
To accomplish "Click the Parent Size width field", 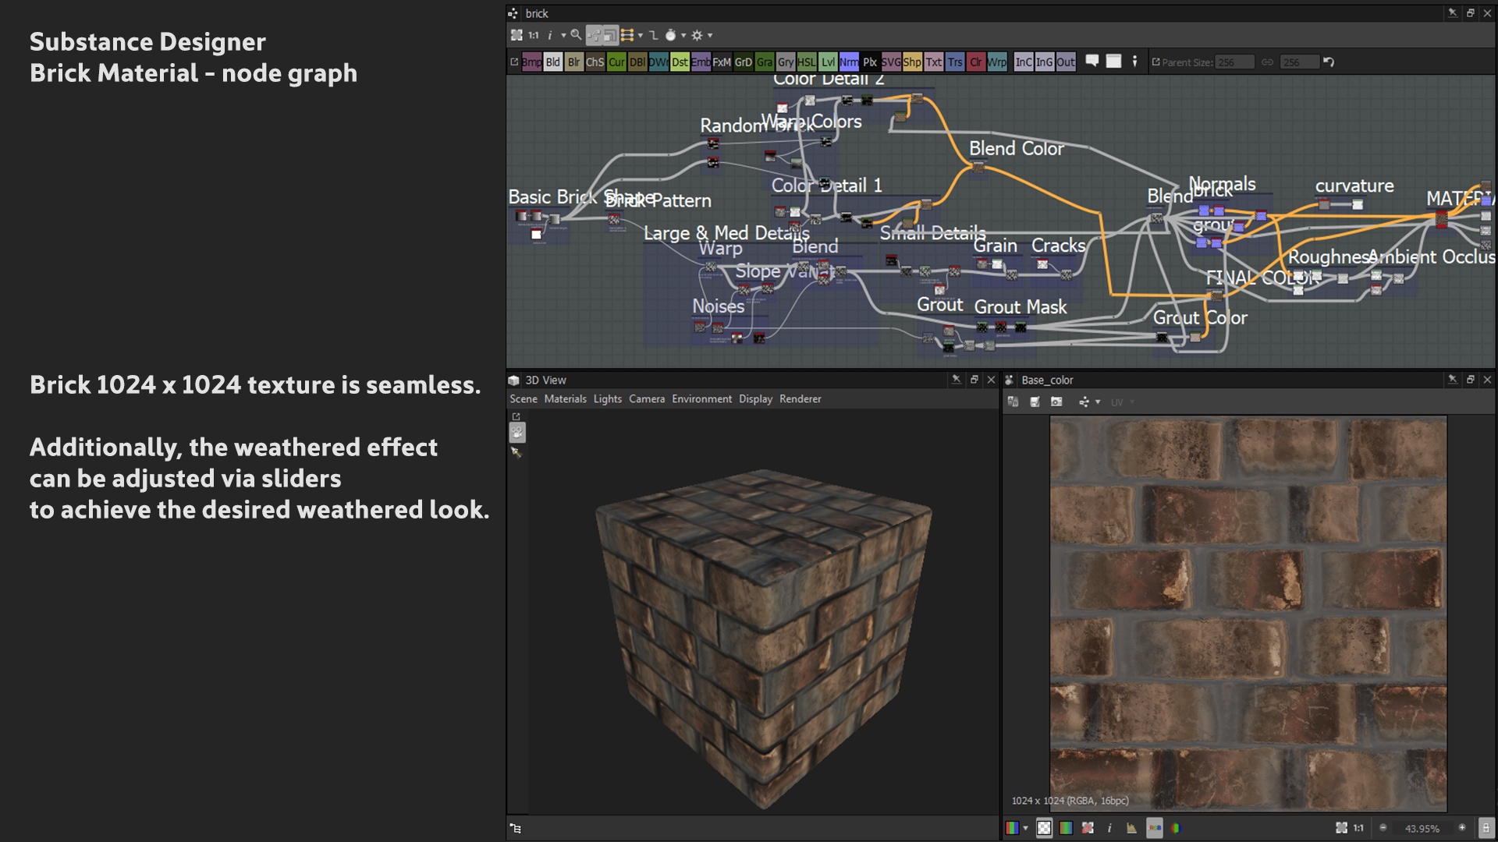I will 1235,62.
